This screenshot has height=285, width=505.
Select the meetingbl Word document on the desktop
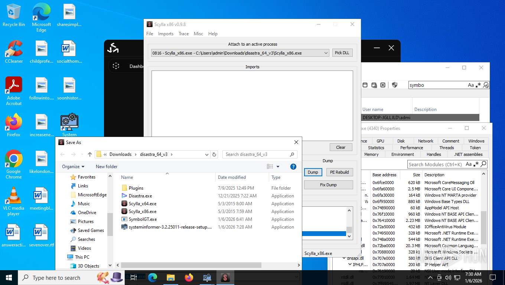[x=41, y=199]
